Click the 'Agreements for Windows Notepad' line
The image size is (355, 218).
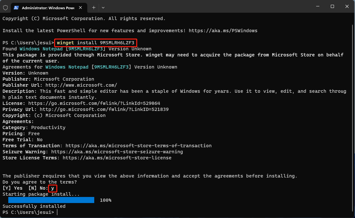[x=90, y=67]
